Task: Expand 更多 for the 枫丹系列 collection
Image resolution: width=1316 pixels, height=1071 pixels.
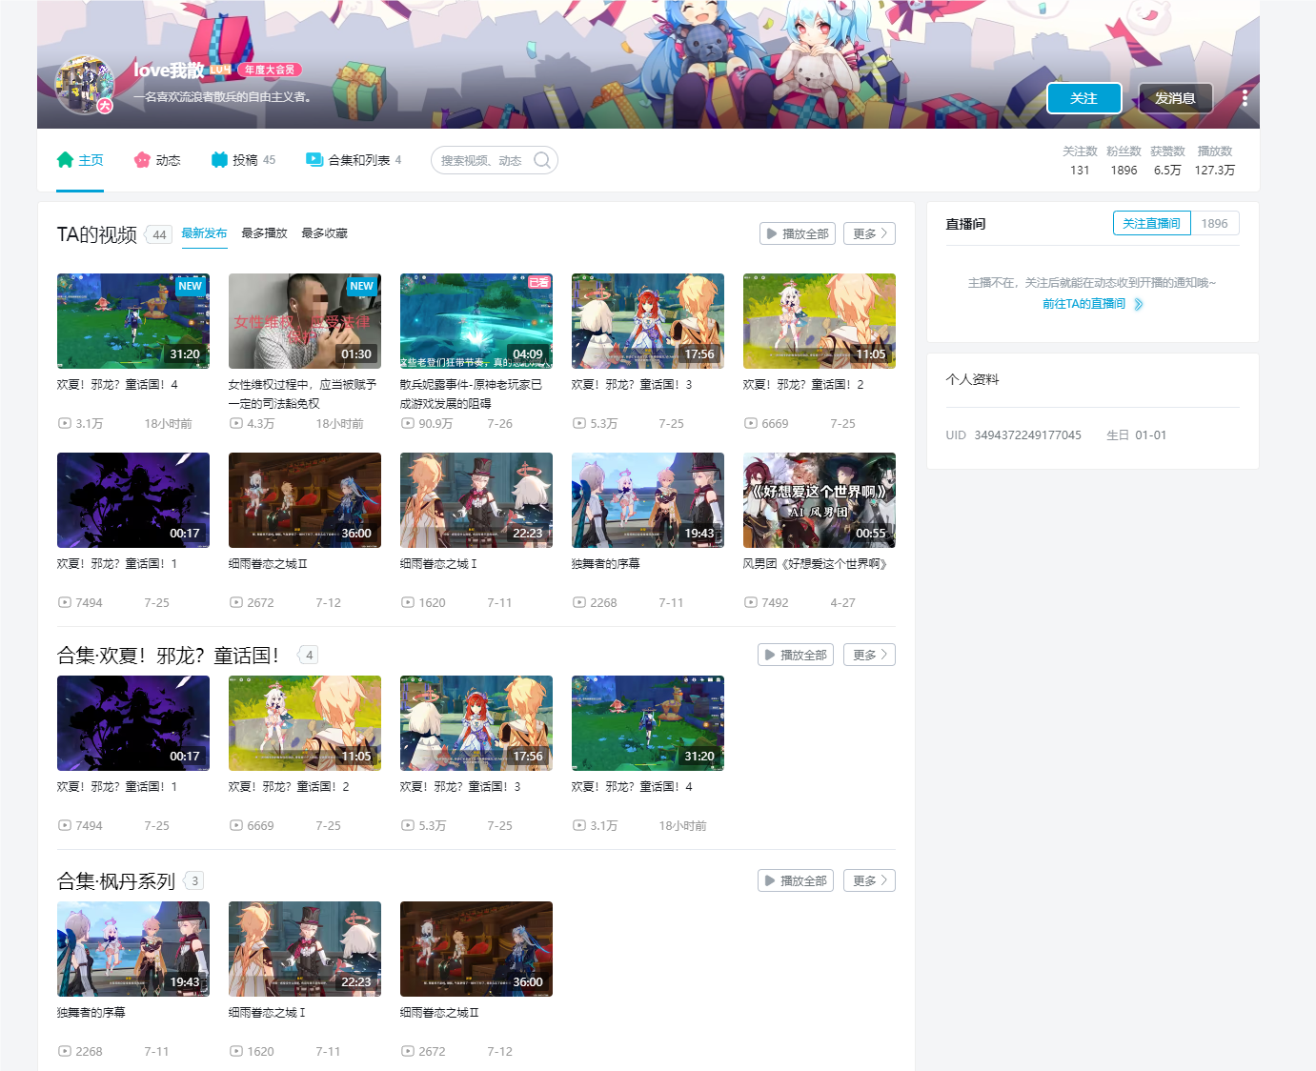Action: pyautogui.click(x=868, y=880)
